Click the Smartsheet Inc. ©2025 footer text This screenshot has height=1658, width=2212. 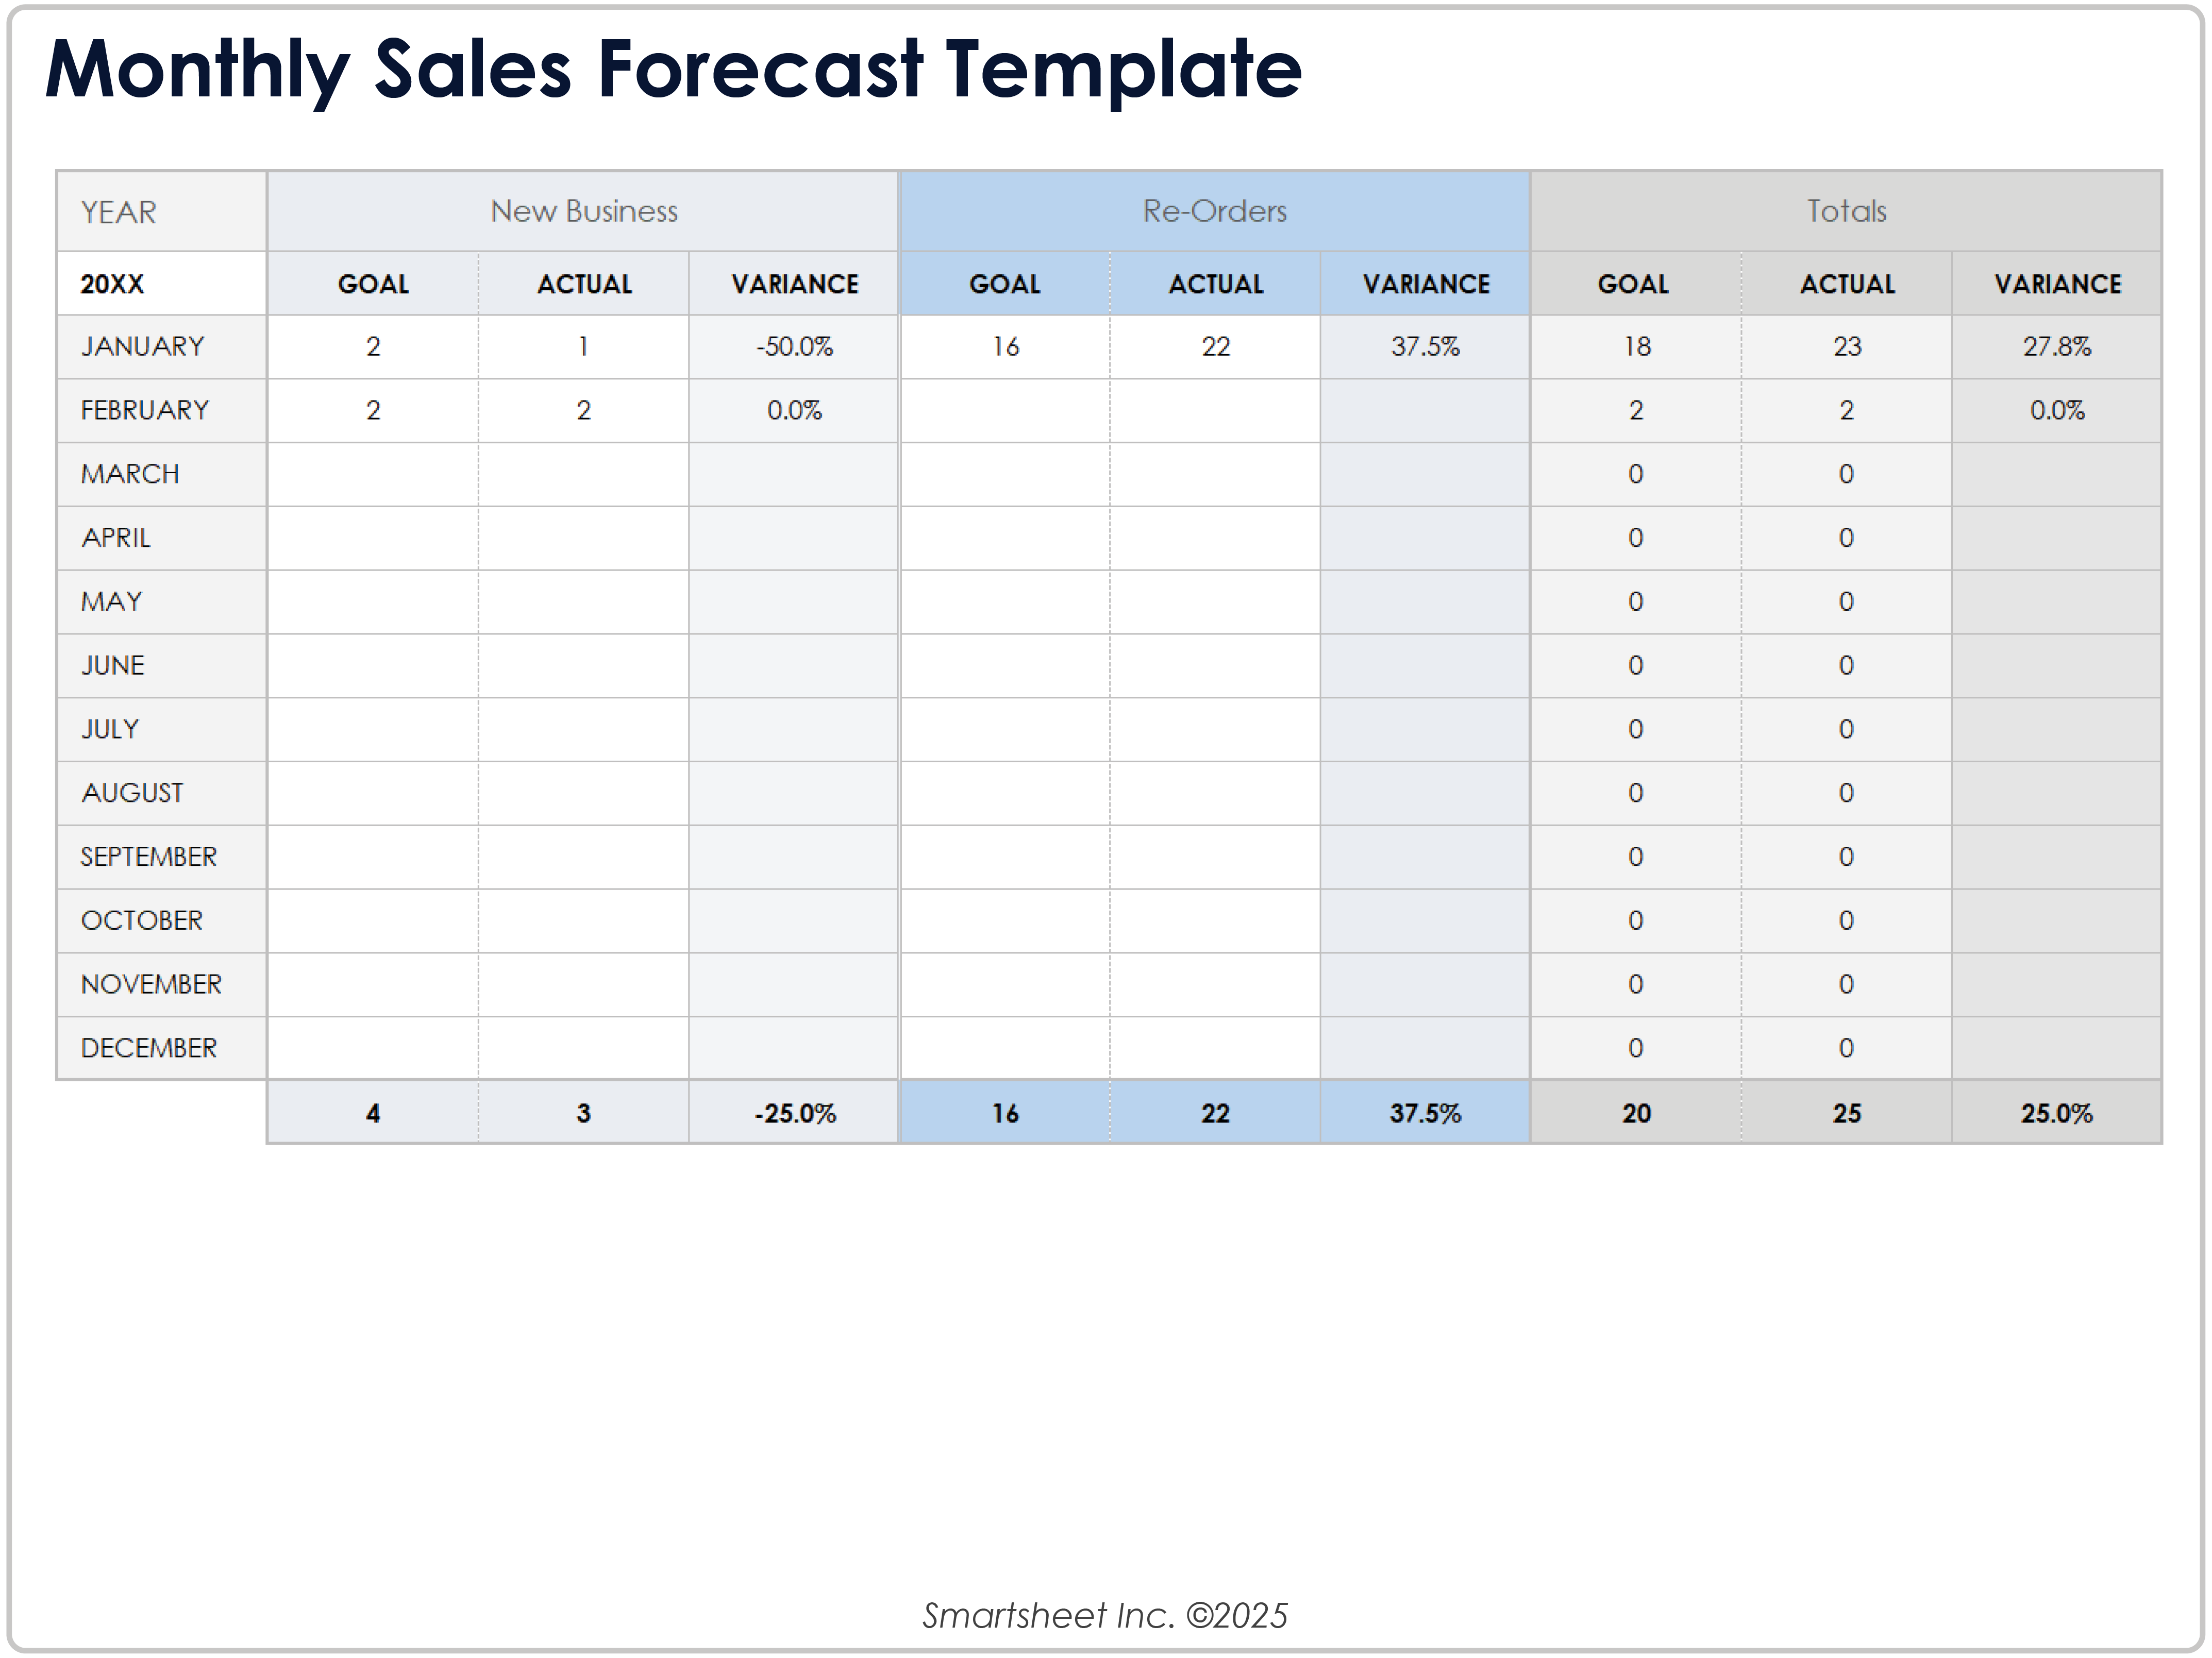pyautogui.click(x=1105, y=1615)
